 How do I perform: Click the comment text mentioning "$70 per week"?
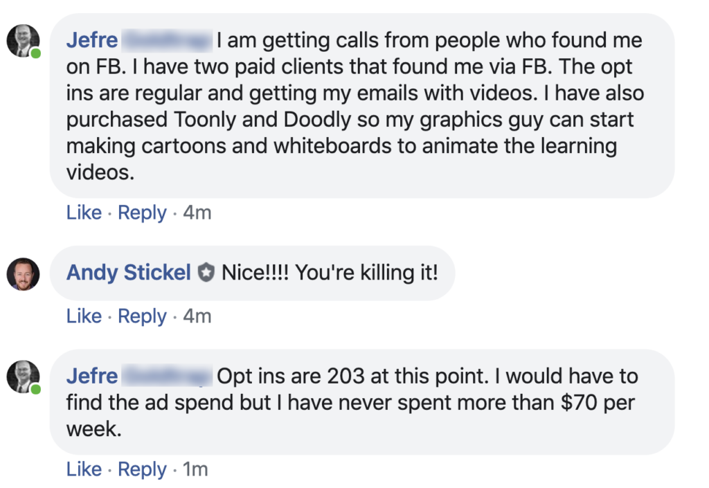pyautogui.click(x=350, y=403)
